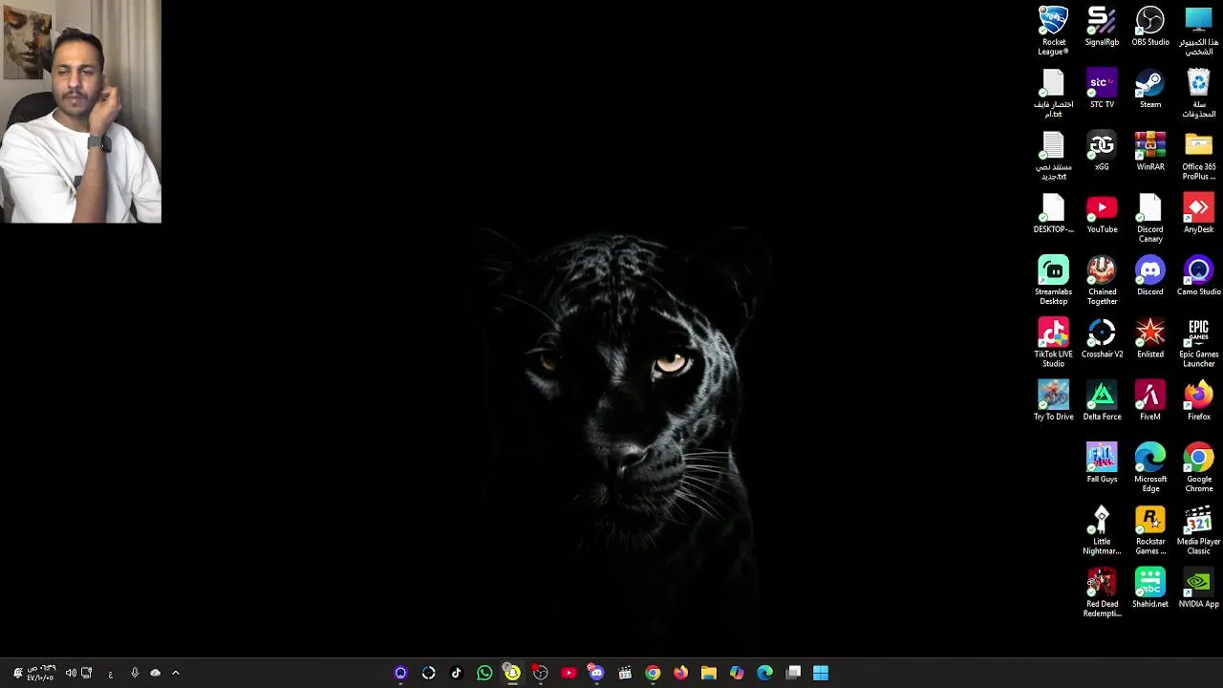Launch Discord Canary from the desktop
The image size is (1223, 688).
pyautogui.click(x=1150, y=218)
